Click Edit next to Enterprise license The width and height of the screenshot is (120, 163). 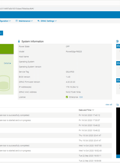coord(81,97)
